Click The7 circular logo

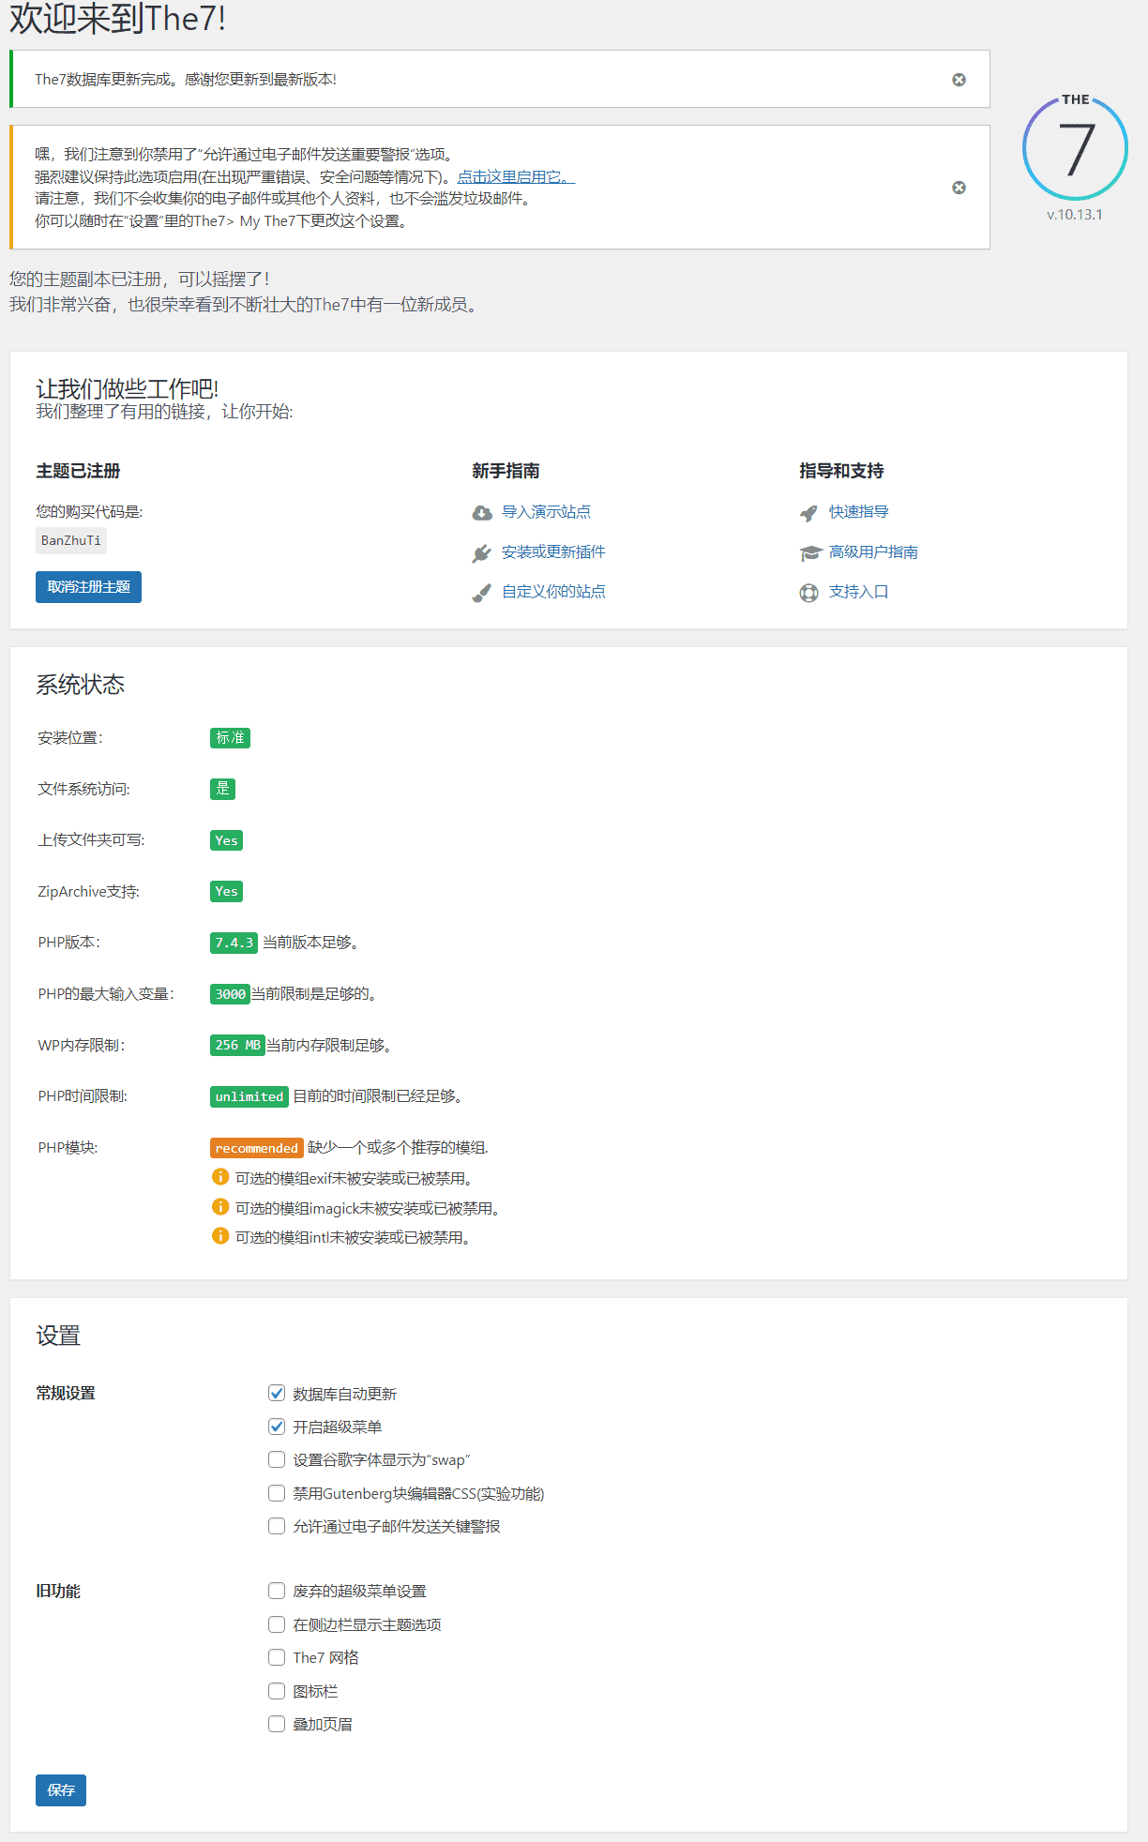[x=1075, y=148]
